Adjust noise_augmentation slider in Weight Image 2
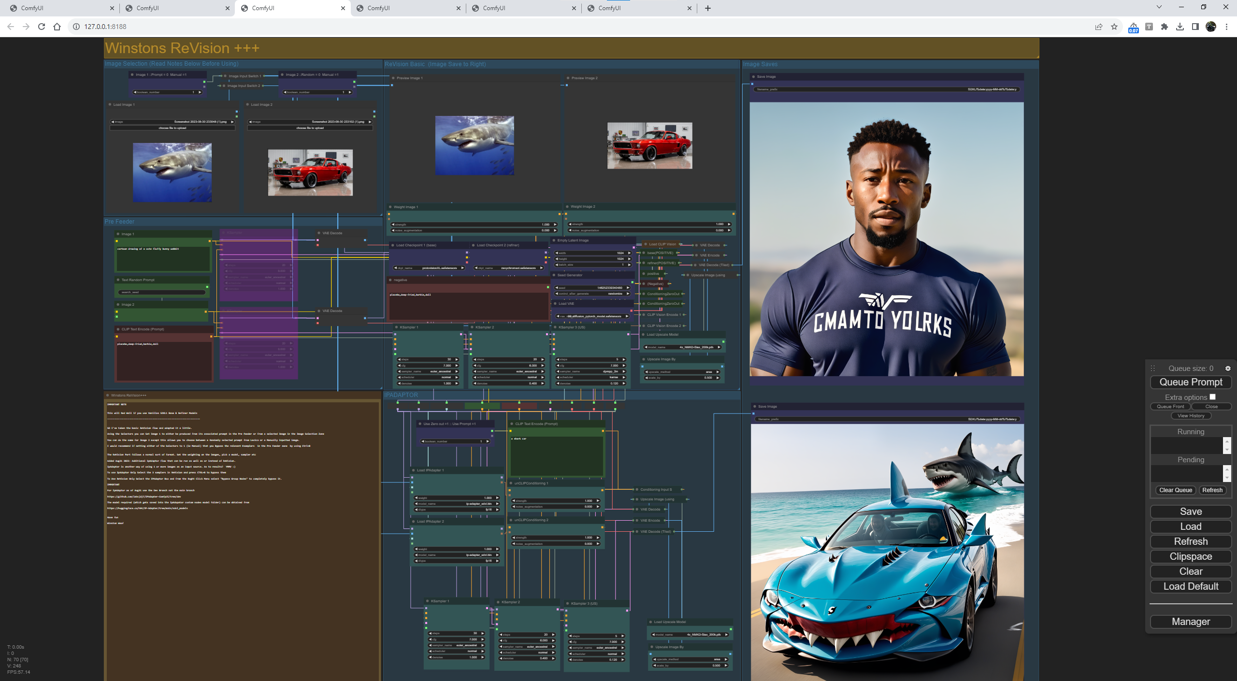This screenshot has width=1237, height=681. coord(649,230)
